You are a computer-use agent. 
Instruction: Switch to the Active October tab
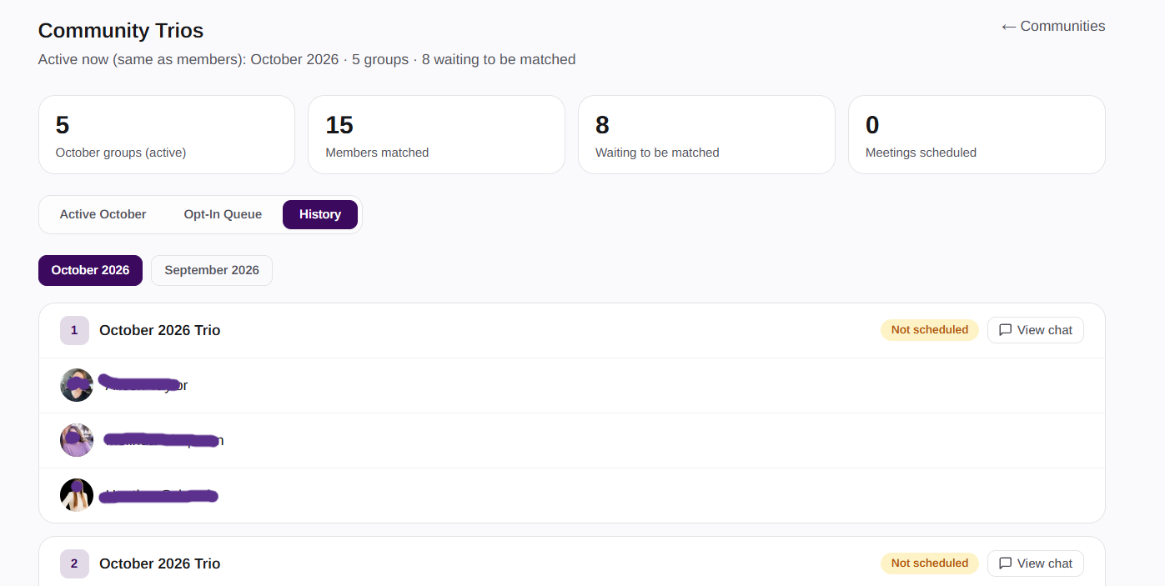pyautogui.click(x=103, y=215)
